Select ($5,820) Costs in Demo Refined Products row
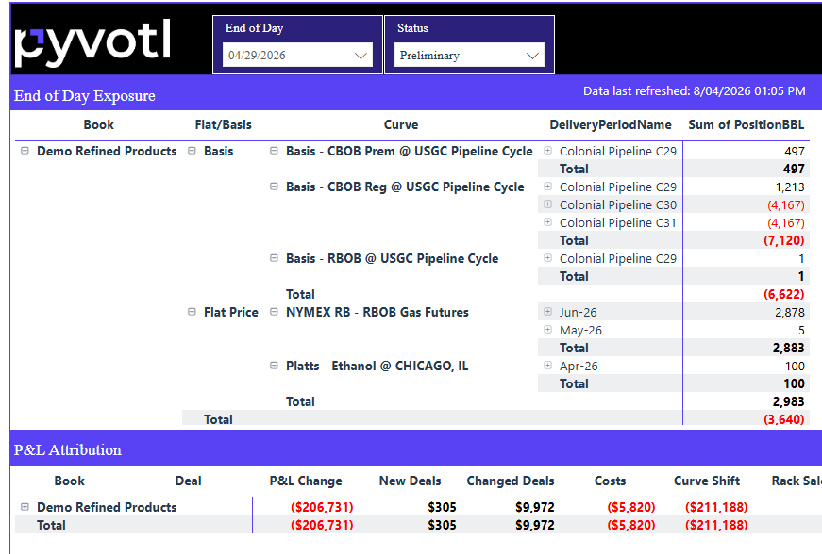Image resolution: width=822 pixels, height=554 pixels. [x=631, y=507]
